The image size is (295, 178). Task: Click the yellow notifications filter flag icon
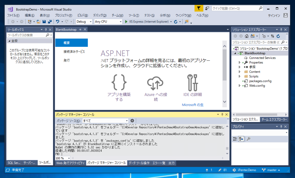click(199, 8)
